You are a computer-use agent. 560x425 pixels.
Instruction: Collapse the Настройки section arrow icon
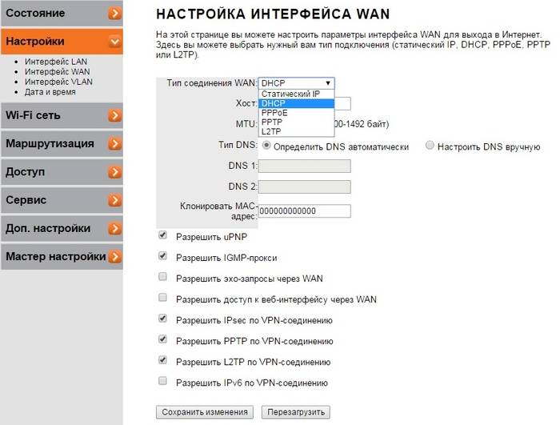coord(115,41)
